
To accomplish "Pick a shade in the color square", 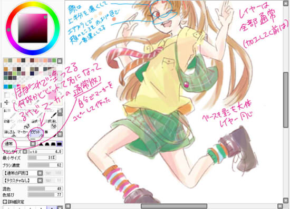I will [33, 28].
